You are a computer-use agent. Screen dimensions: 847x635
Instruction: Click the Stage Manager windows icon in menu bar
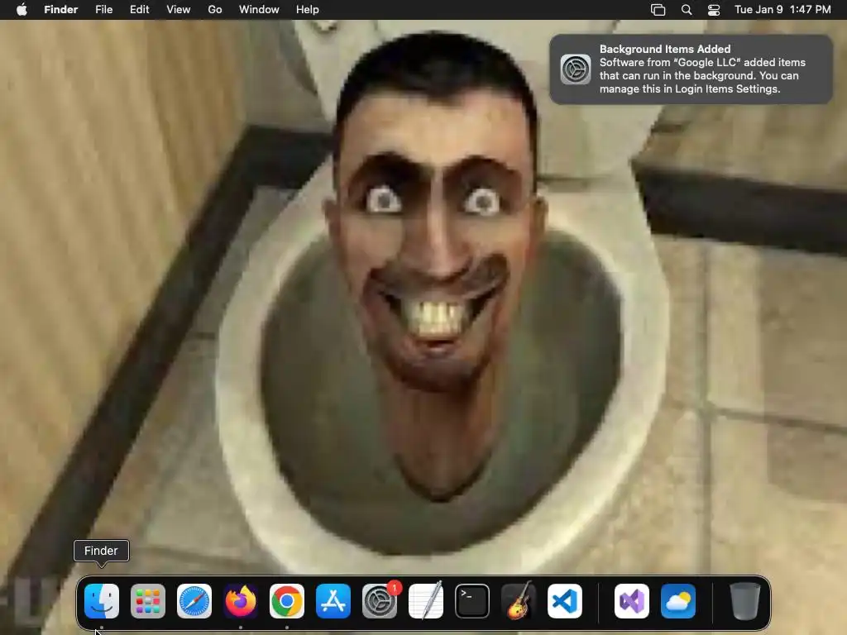pos(658,10)
